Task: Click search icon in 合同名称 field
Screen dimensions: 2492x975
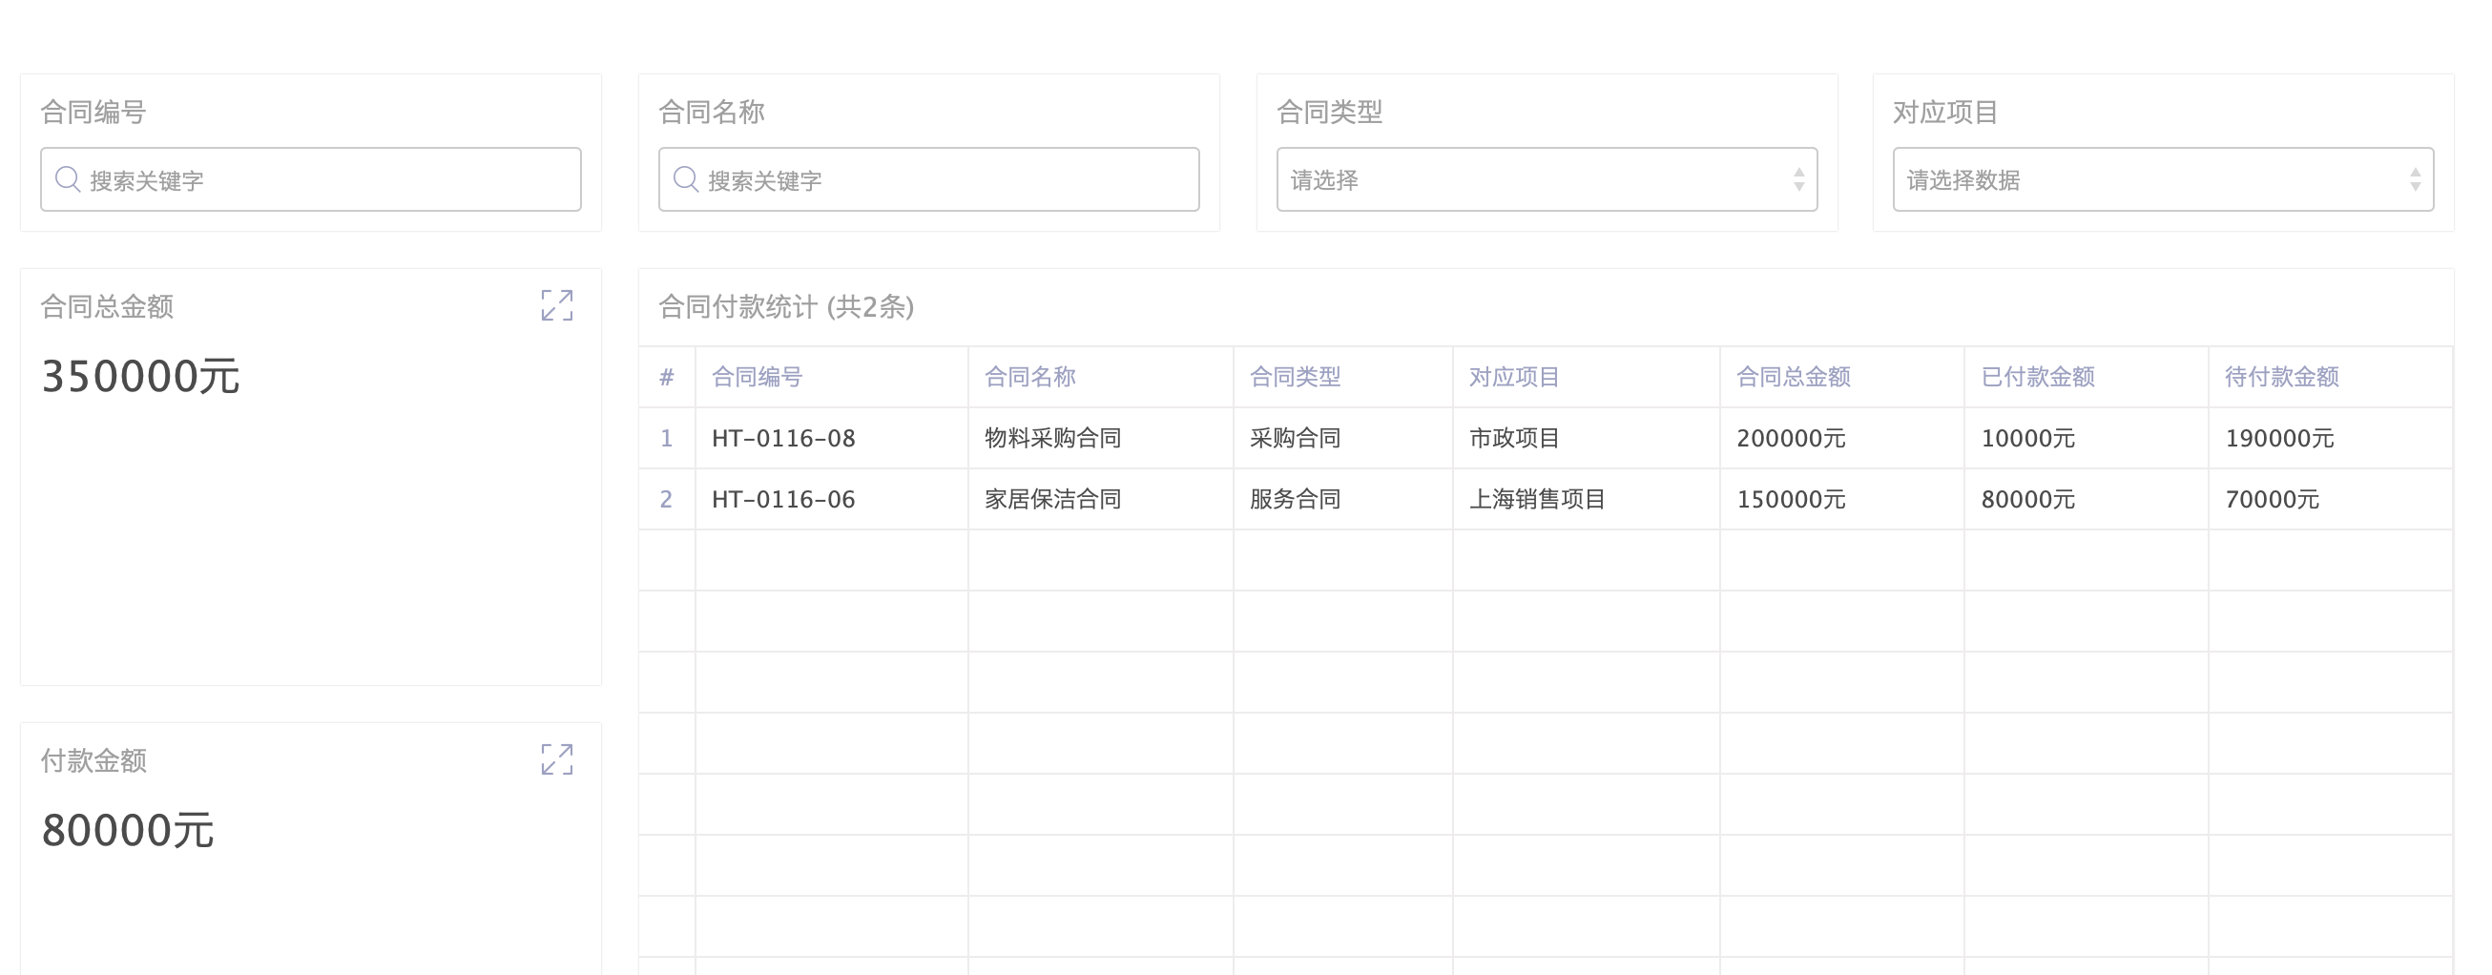Action: [x=686, y=179]
